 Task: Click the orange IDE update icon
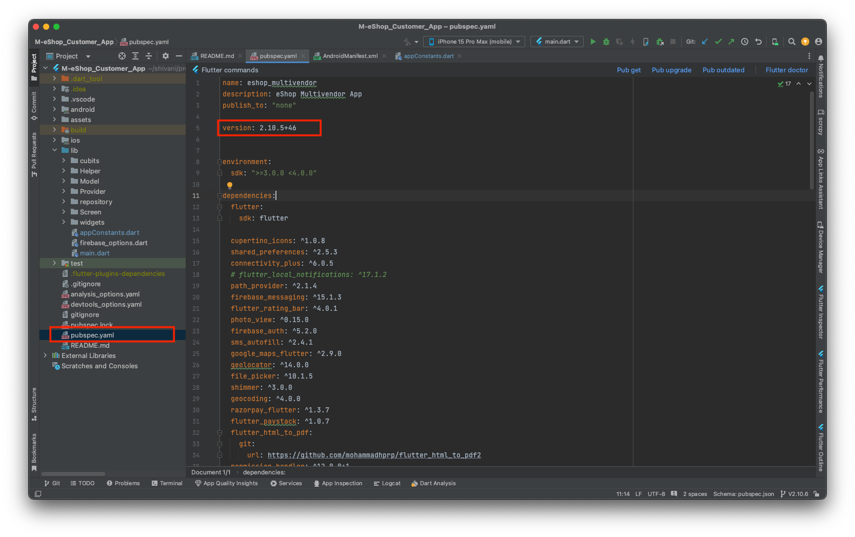click(805, 42)
